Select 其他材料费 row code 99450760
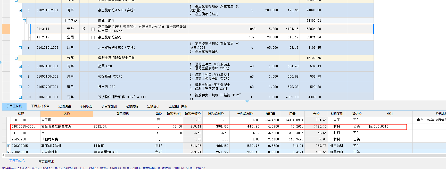The image size is (446, 169). pyautogui.click(x=19, y=139)
